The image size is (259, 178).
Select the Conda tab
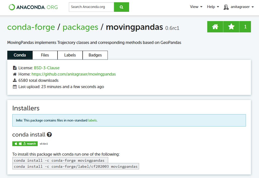click(20, 55)
